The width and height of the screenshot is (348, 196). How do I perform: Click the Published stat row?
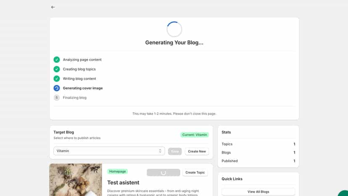[x=258, y=161]
